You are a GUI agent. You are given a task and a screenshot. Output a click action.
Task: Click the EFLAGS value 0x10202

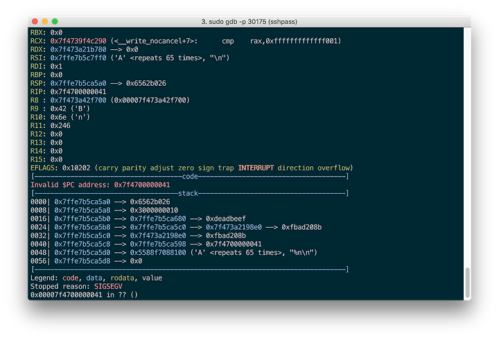pyautogui.click(x=76, y=168)
